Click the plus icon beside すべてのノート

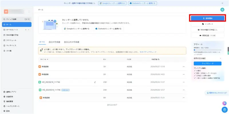pos(26,30)
